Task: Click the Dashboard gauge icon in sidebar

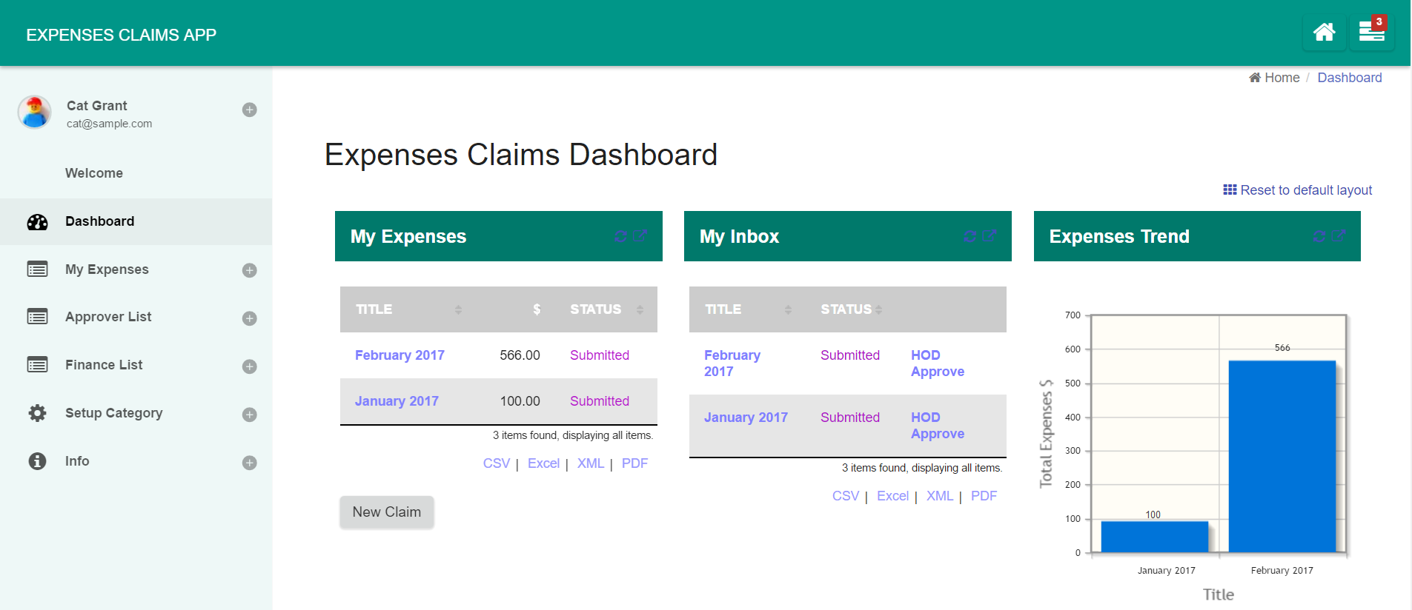Action: [x=37, y=221]
